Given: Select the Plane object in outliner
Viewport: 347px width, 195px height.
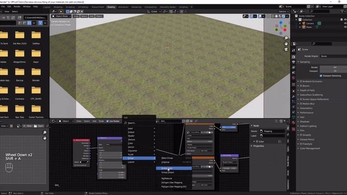Looking at the screenshot, I should click(x=309, y=27).
